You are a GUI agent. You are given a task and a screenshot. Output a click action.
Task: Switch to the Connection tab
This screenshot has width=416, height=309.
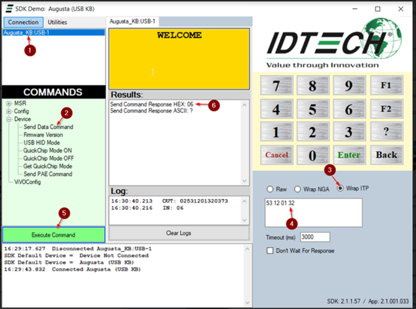(23, 22)
